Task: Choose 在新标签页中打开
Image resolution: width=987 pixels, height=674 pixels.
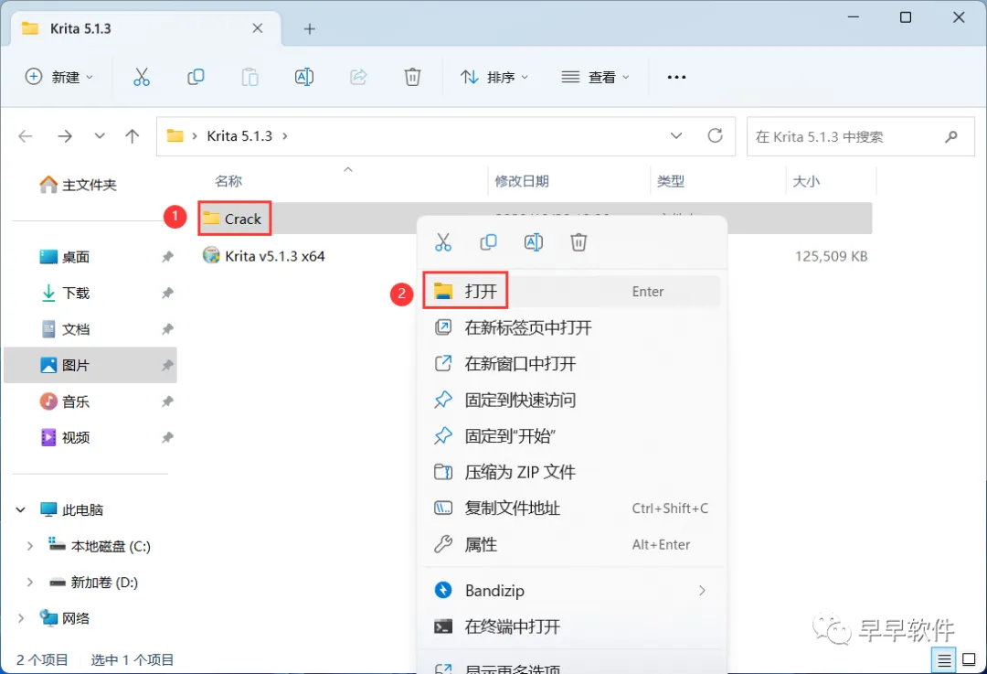Action: (571, 327)
